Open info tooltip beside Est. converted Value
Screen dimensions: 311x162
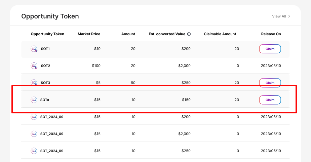tap(189, 34)
